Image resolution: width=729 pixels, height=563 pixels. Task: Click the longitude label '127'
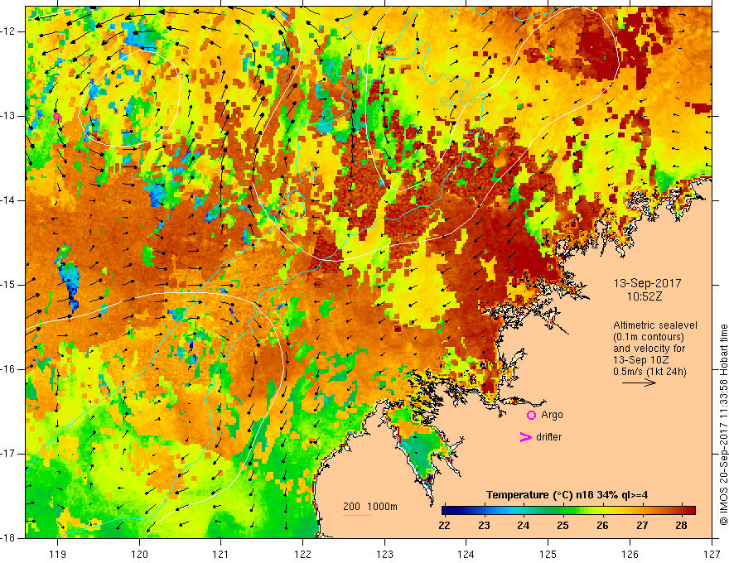point(712,554)
